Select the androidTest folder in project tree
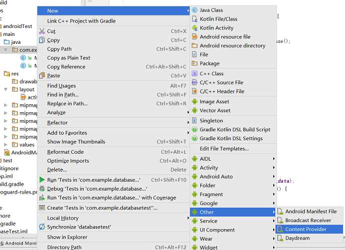This screenshot has height=250, width=345. point(17,26)
